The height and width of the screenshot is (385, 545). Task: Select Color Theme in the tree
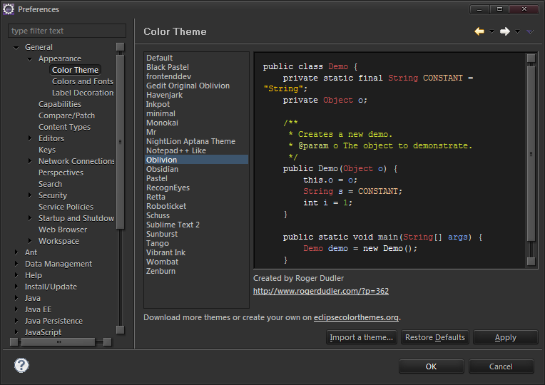(75, 70)
